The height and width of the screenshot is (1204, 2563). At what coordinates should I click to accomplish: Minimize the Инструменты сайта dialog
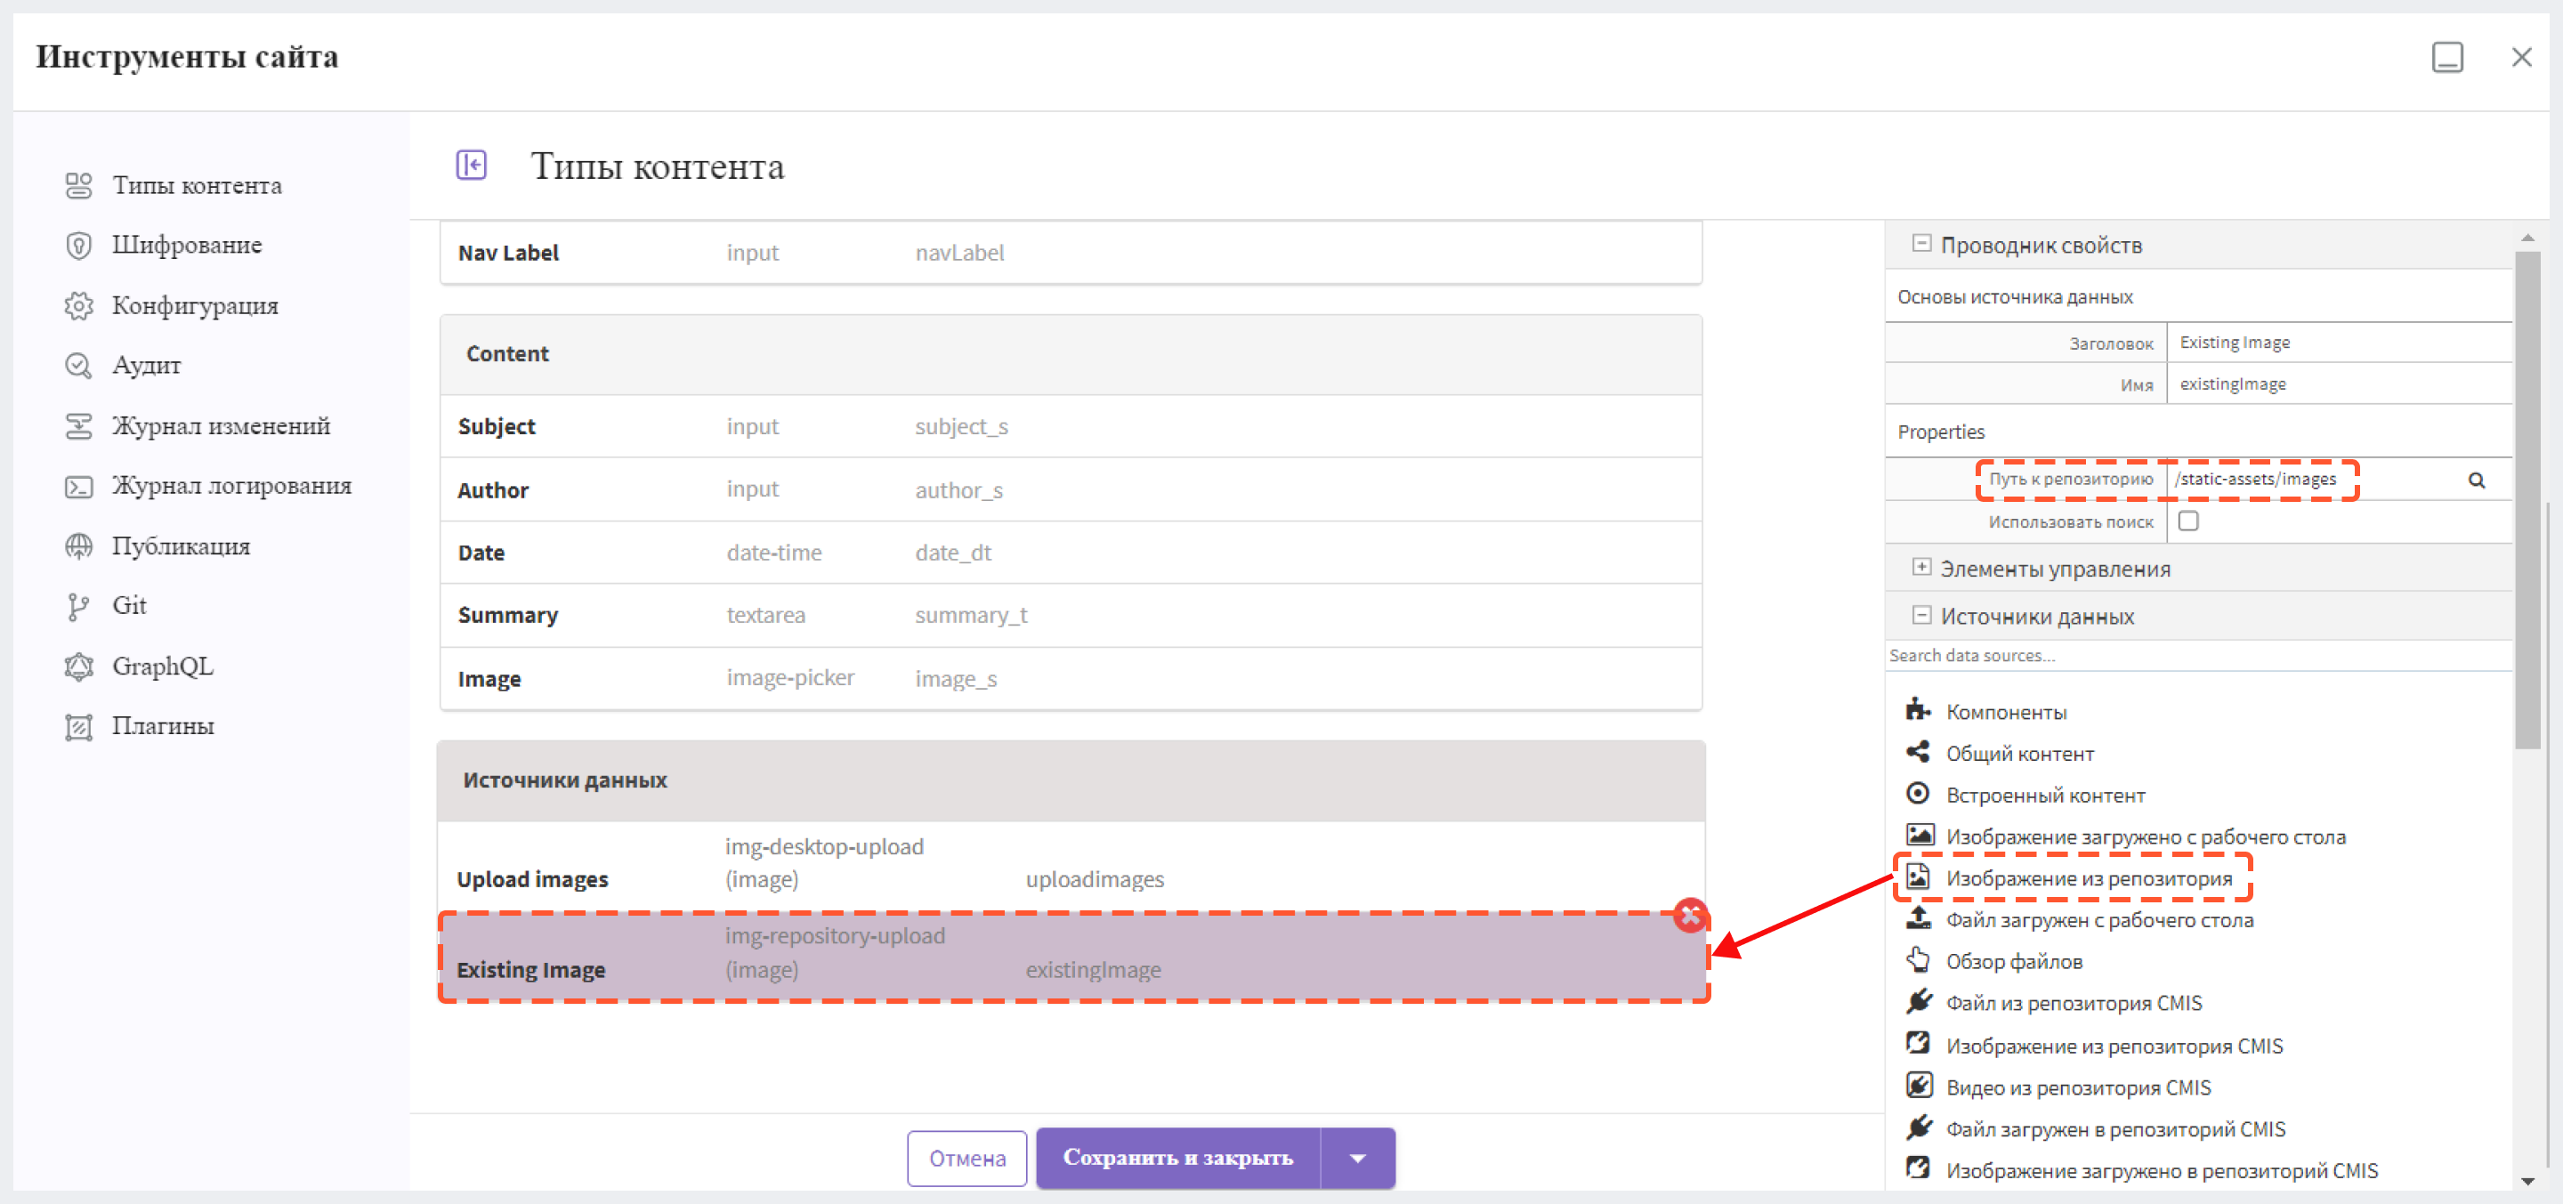click(x=2447, y=57)
